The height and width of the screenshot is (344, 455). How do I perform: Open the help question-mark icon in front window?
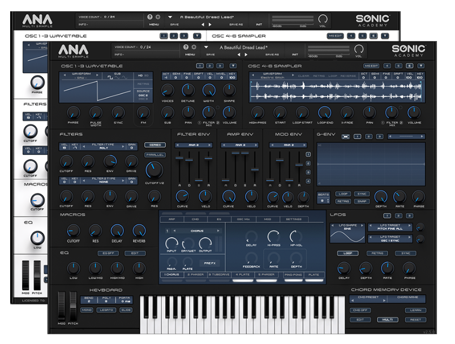pos(186,47)
